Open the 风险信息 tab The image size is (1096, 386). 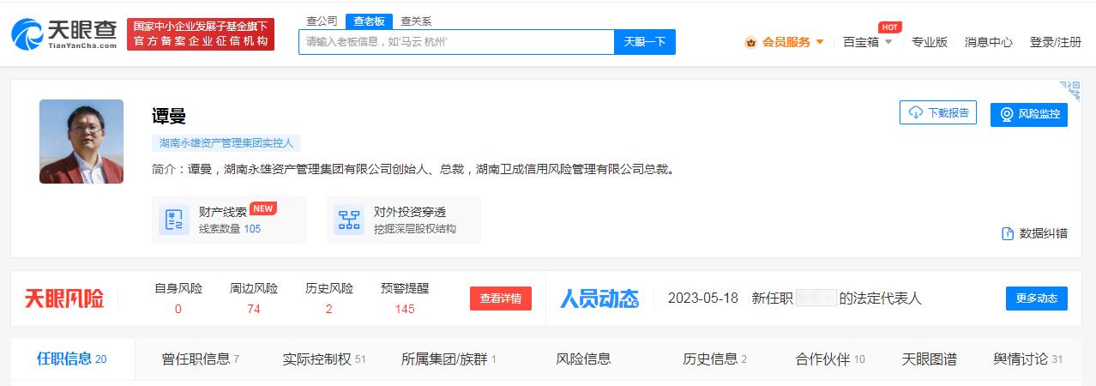tap(583, 359)
